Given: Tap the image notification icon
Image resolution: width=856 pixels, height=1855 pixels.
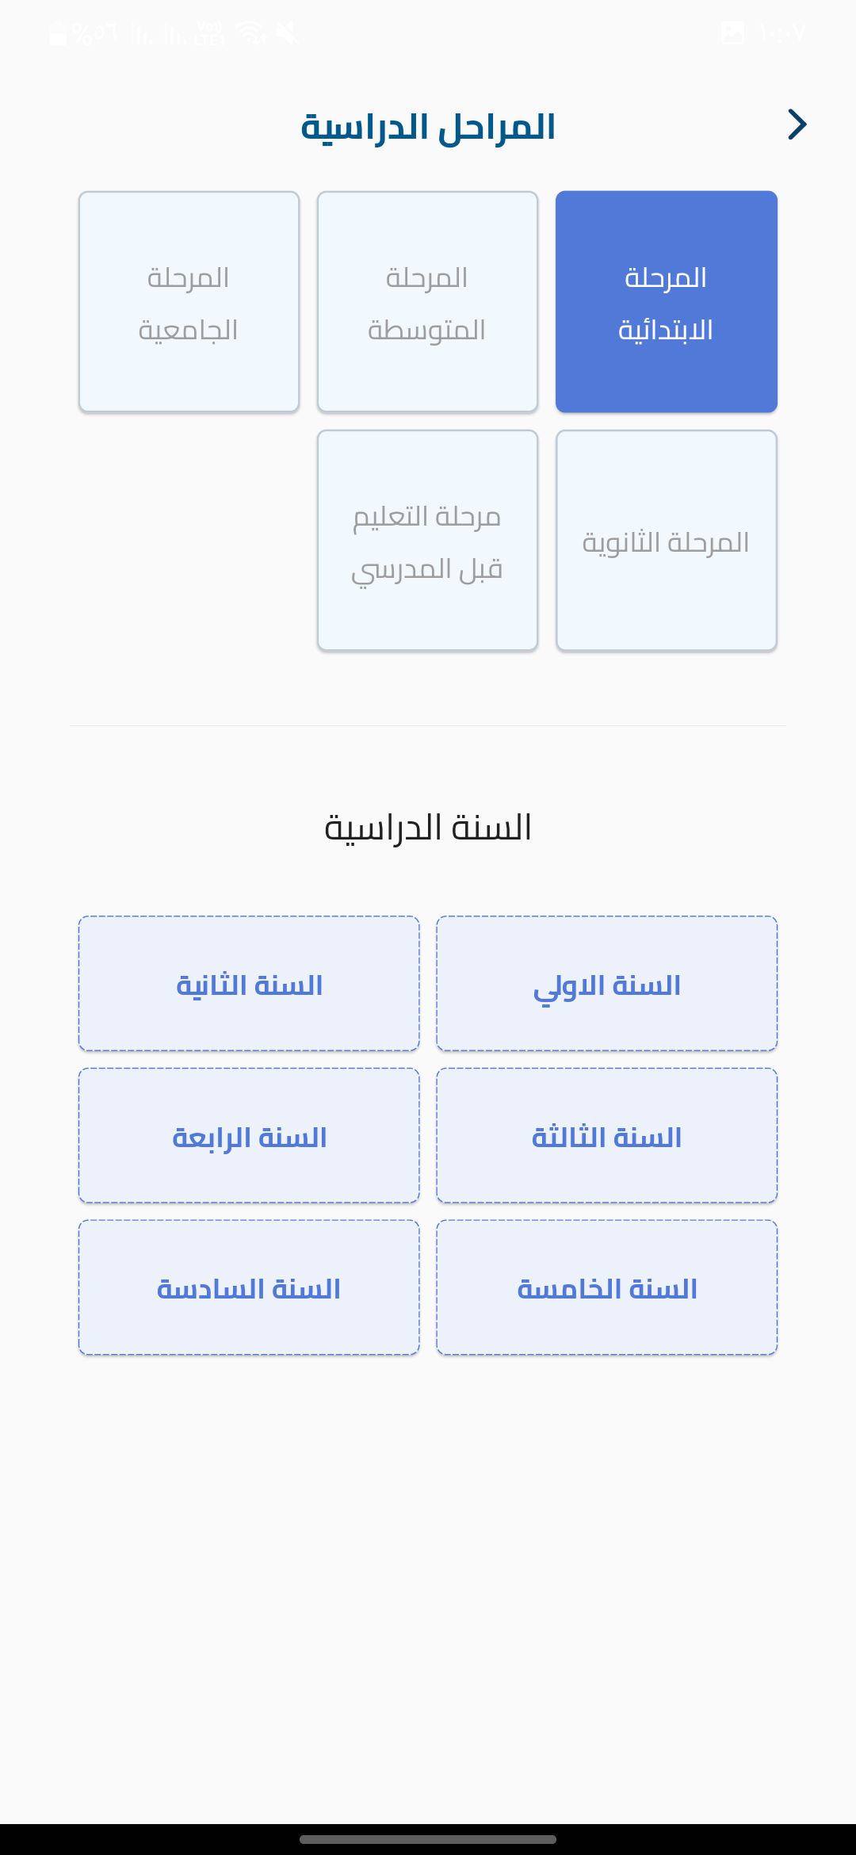Looking at the screenshot, I should coord(733,33).
